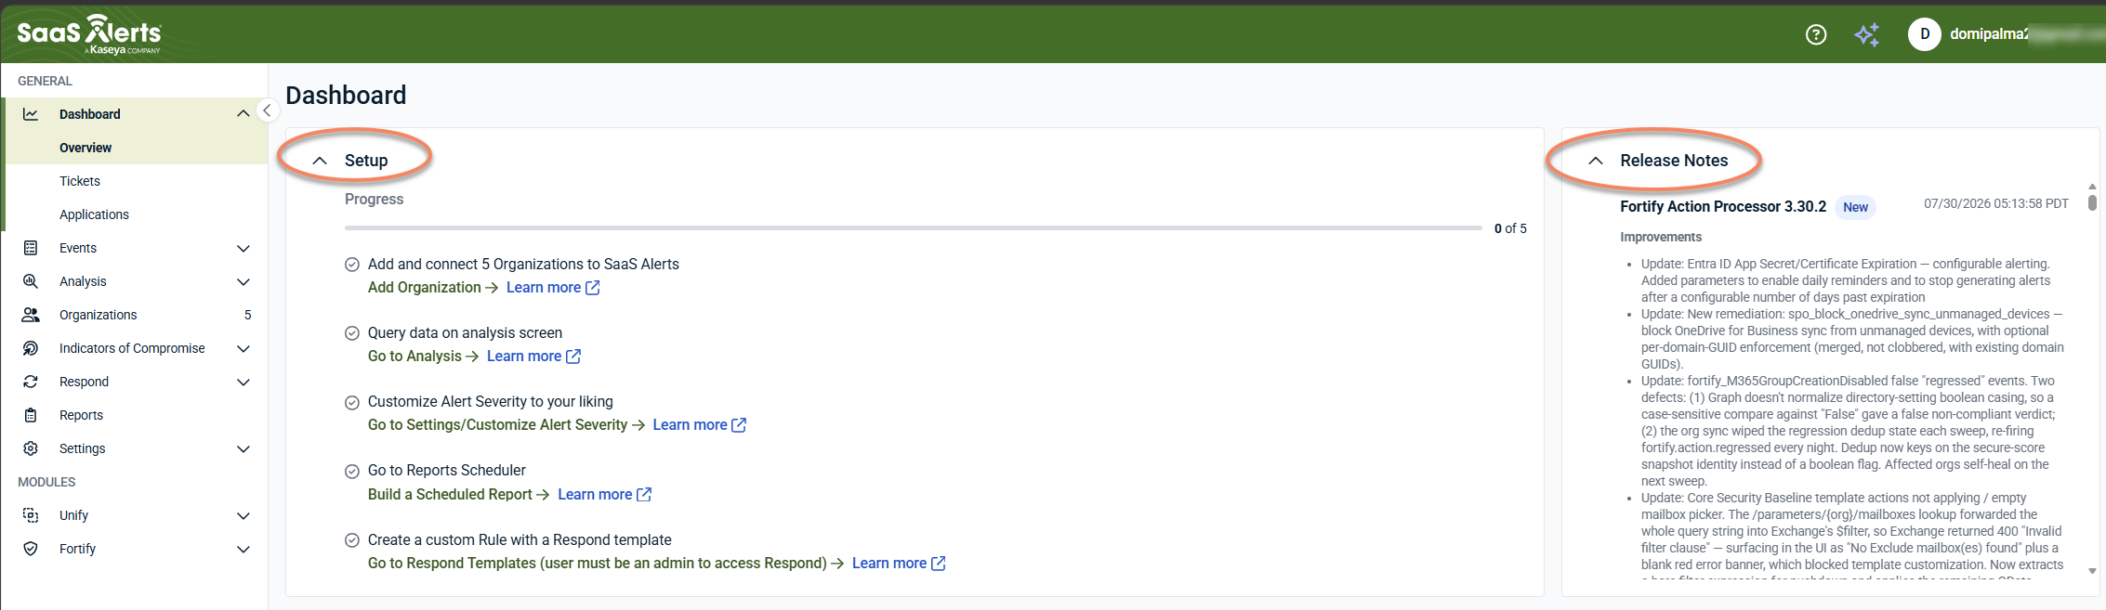Click the Fortify Action Processor 3.30.2 title
The image size is (2106, 610).
(x=1723, y=207)
